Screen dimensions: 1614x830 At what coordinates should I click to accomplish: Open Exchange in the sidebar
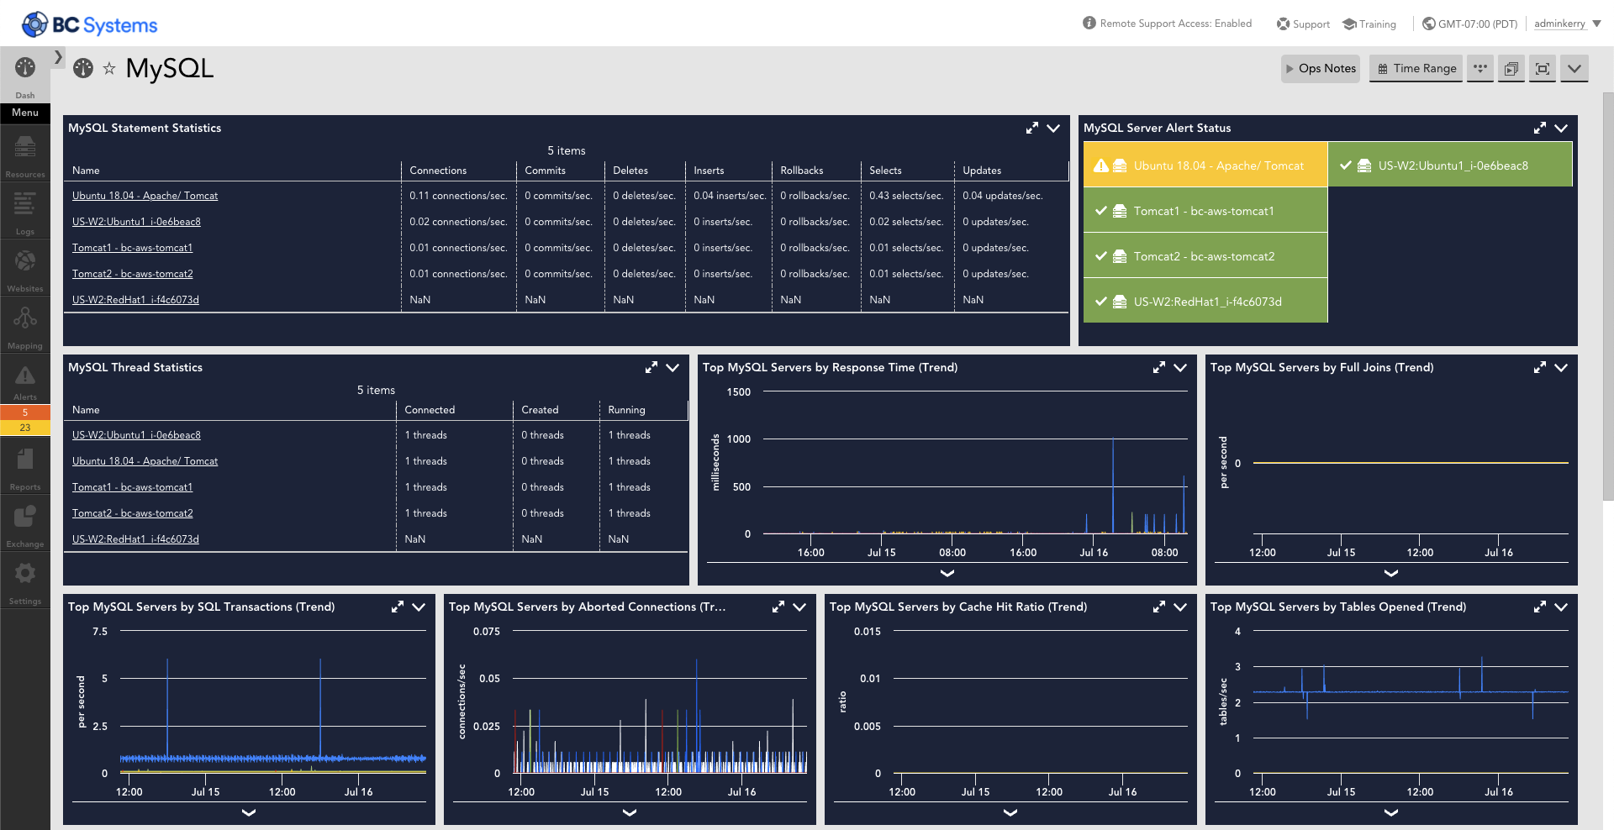pyautogui.click(x=25, y=523)
